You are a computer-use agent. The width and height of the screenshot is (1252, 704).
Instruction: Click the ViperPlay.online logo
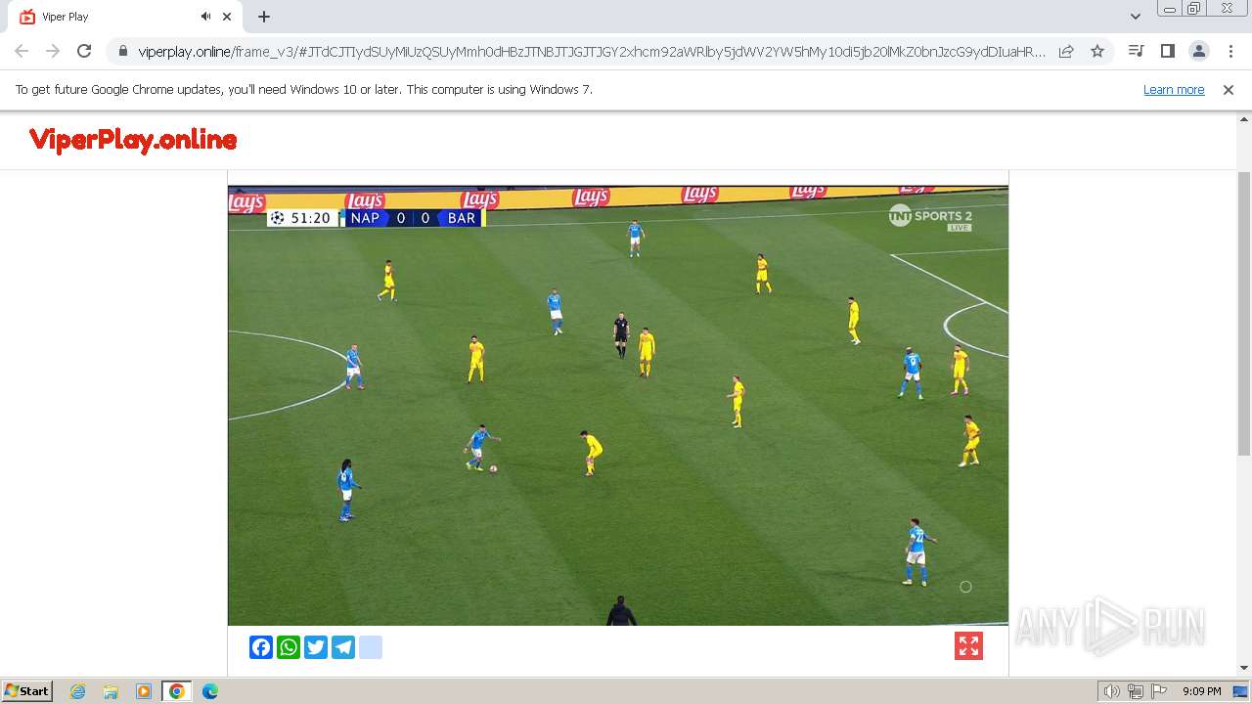(x=133, y=140)
